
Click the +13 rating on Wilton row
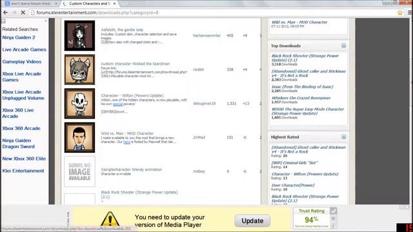(x=246, y=103)
